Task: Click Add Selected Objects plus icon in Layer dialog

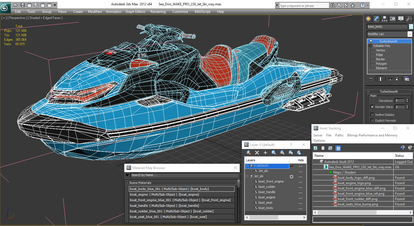Action: [265, 153]
